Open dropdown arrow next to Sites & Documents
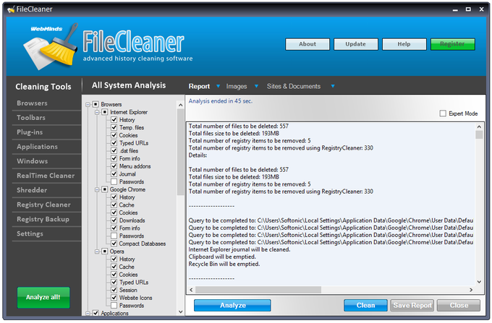The image size is (492, 323). point(333,86)
